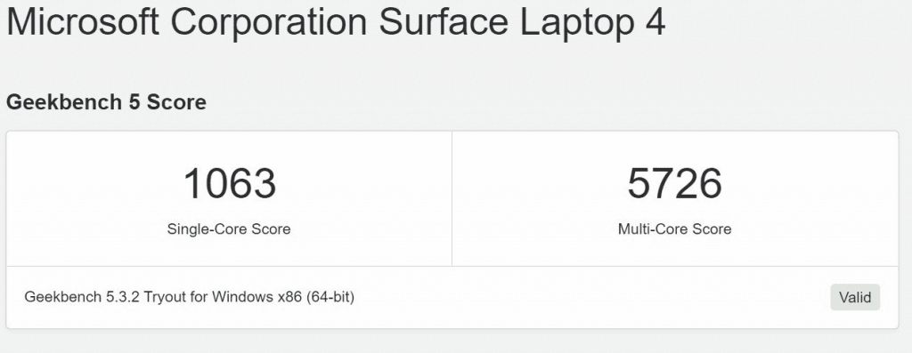Click the word Microsoft in the title
This screenshot has height=353, width=912.
coord(83,22)
